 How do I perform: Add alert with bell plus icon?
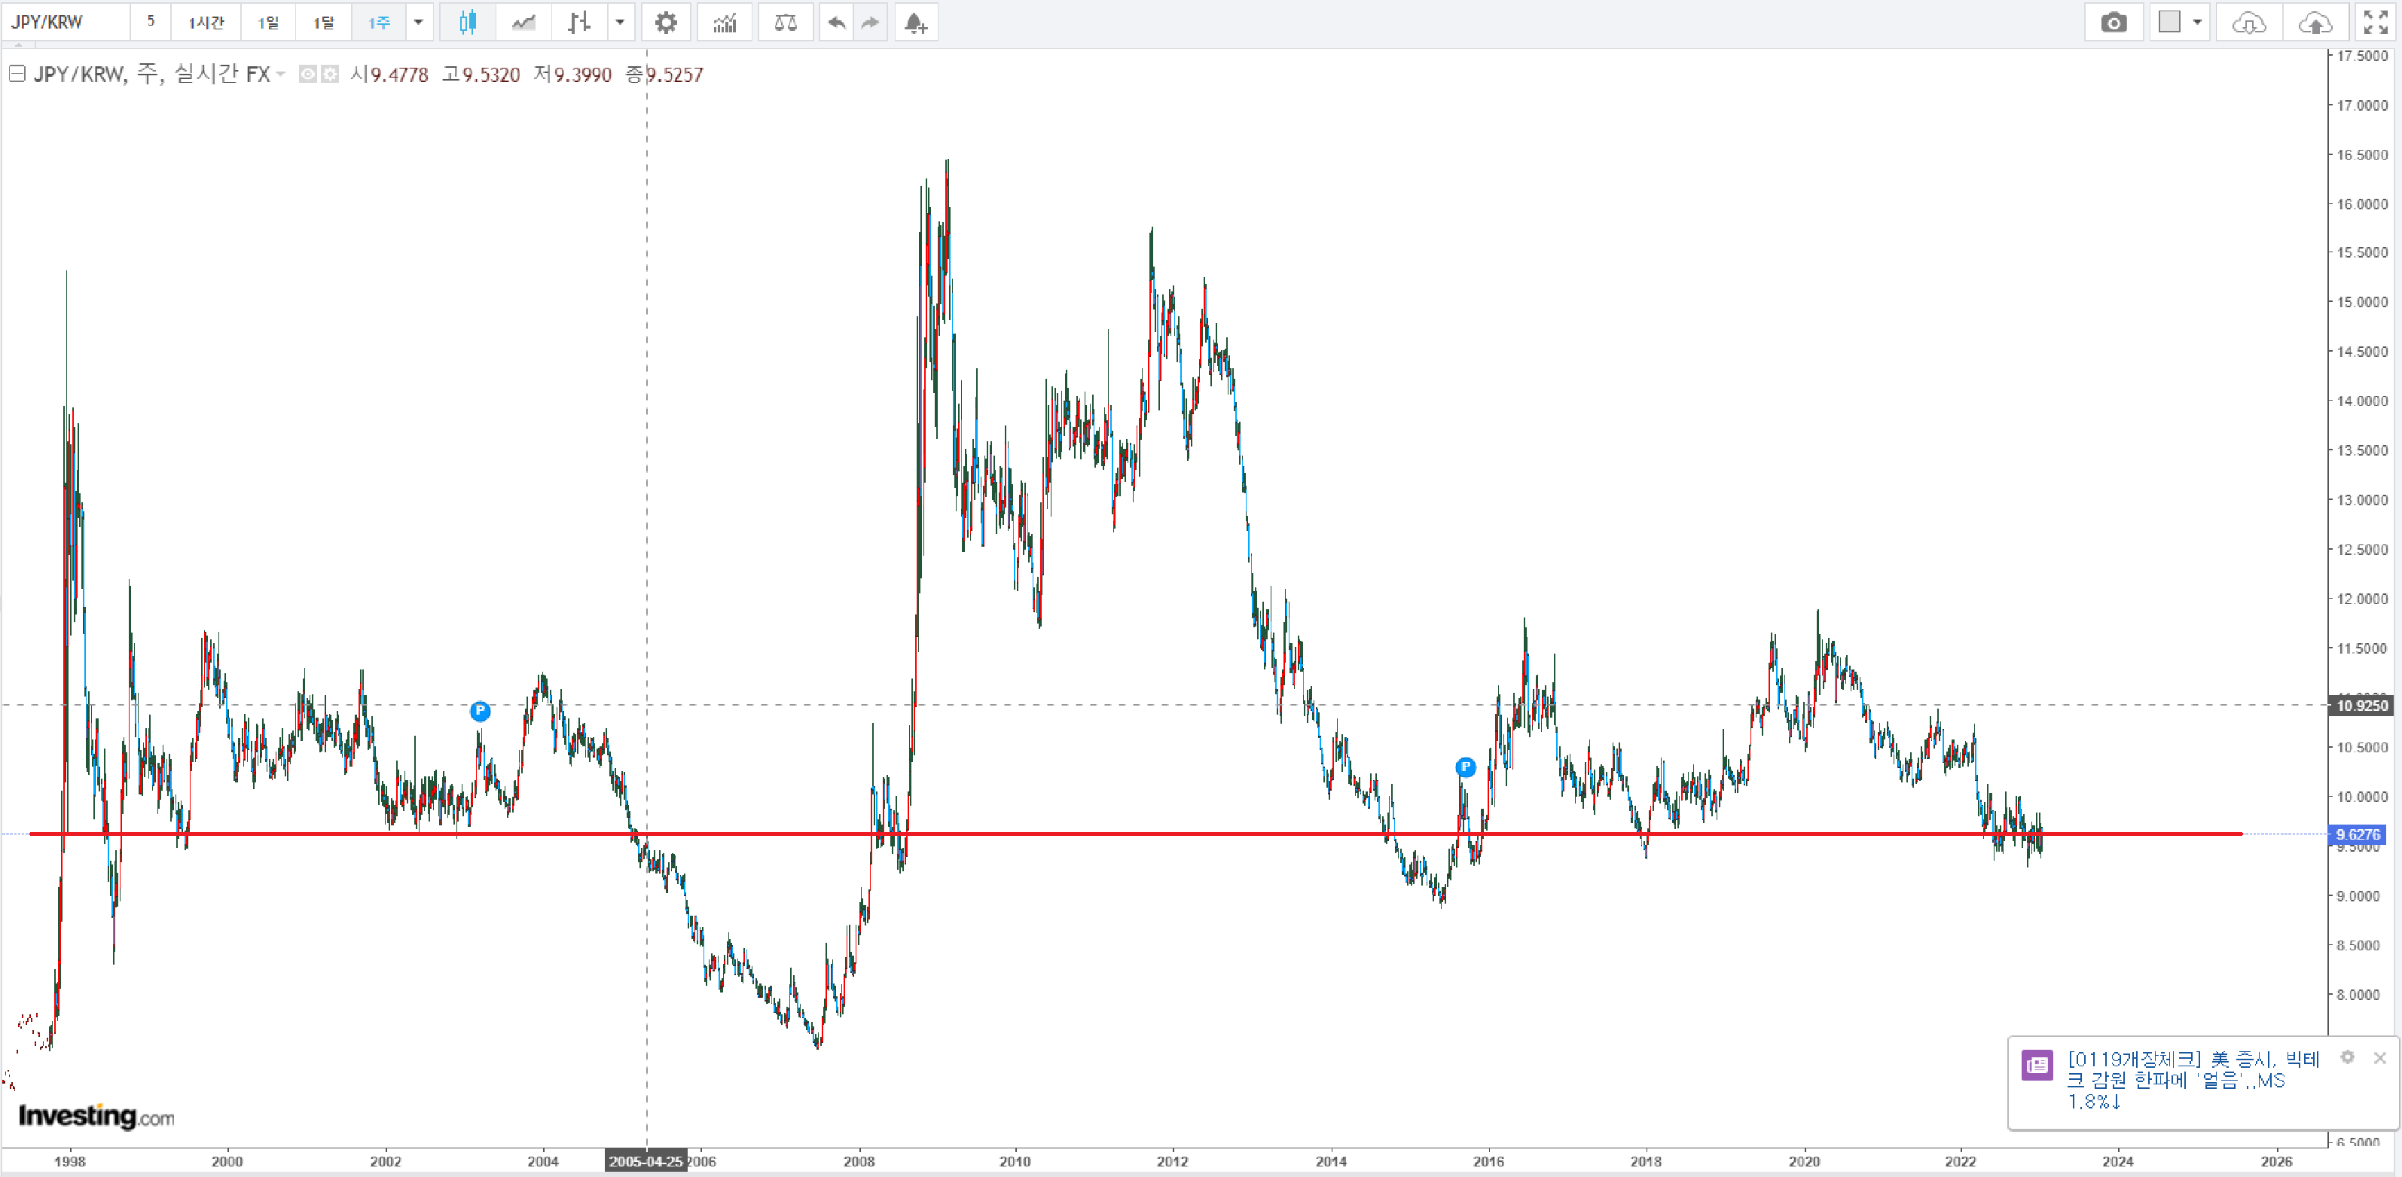coord(916,23)
